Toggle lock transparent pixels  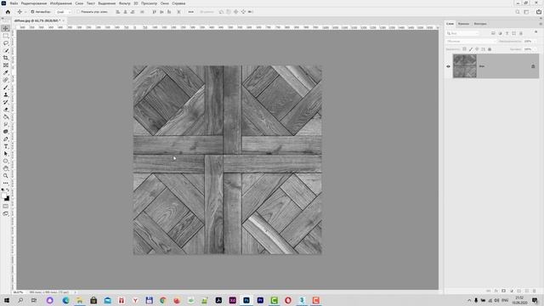pyautogui.click(x=465, y=49)
